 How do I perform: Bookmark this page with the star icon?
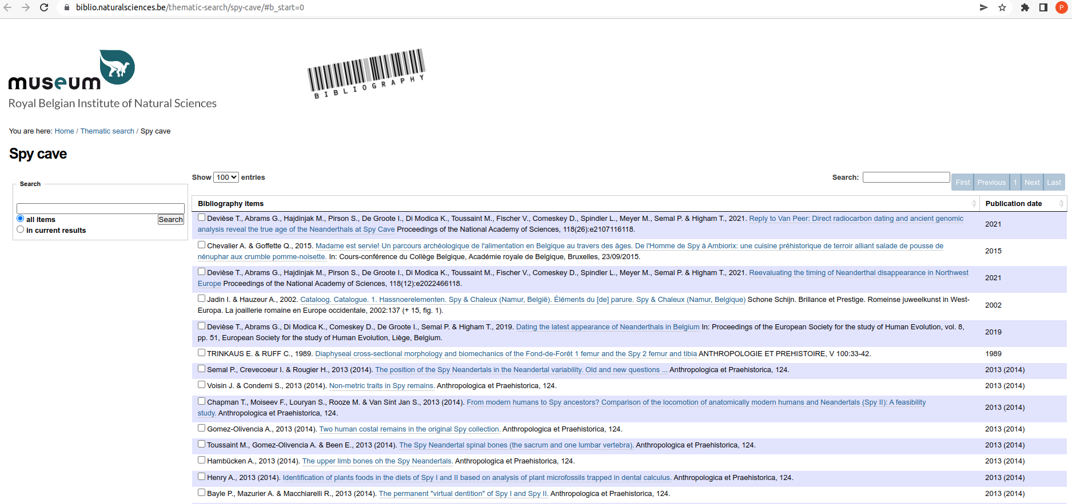point(1002,7)
